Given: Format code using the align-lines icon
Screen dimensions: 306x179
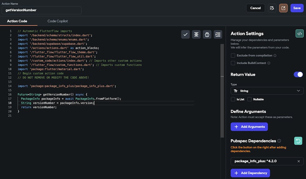Looking at the screenshot, I should [x=196, y=34].
